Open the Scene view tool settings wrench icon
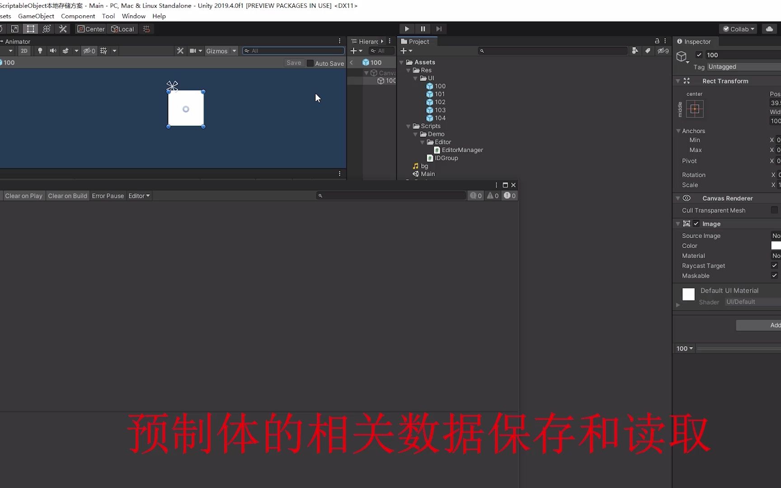 [179, 51]
